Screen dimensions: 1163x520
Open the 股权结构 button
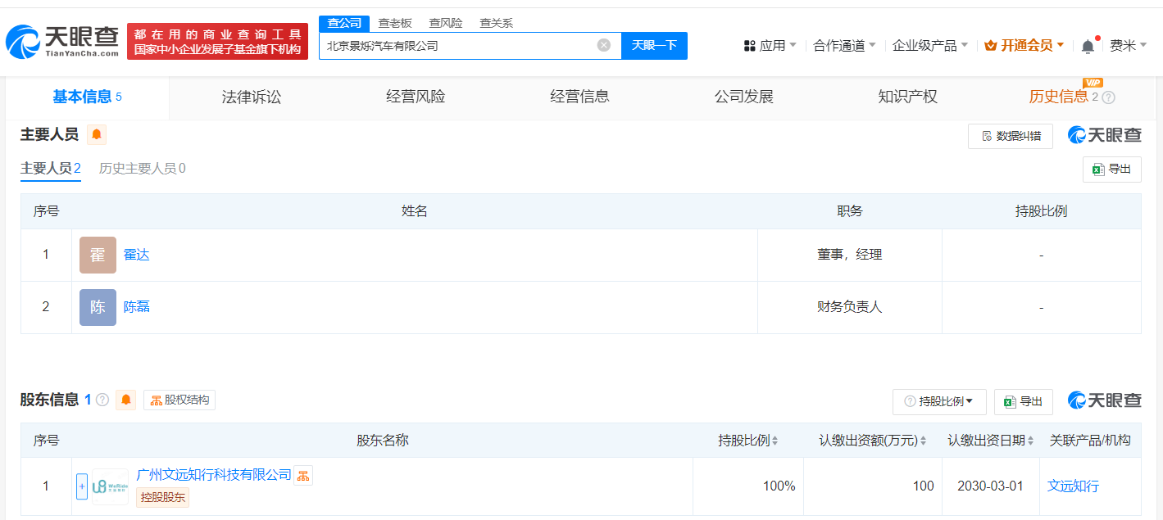(x=179, y=400)
